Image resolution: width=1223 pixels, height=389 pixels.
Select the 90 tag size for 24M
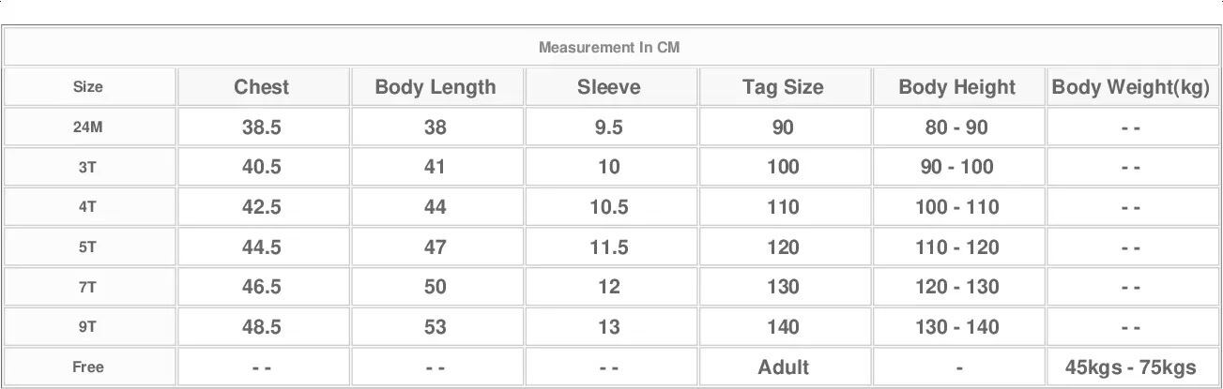783,127
